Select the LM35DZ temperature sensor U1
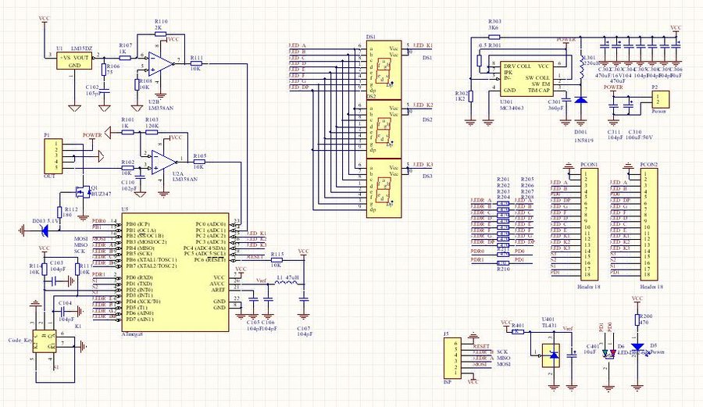Screen dimensions: 703x407 point(75,61)
